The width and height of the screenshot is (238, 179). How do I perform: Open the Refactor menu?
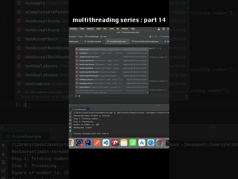[90, 29]
